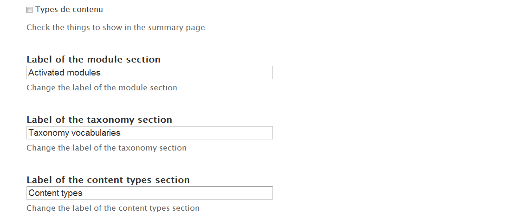
Task: Enable the Types de contenu checkbox
Action: pos(30,10)
